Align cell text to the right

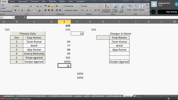tap(52, 10)
